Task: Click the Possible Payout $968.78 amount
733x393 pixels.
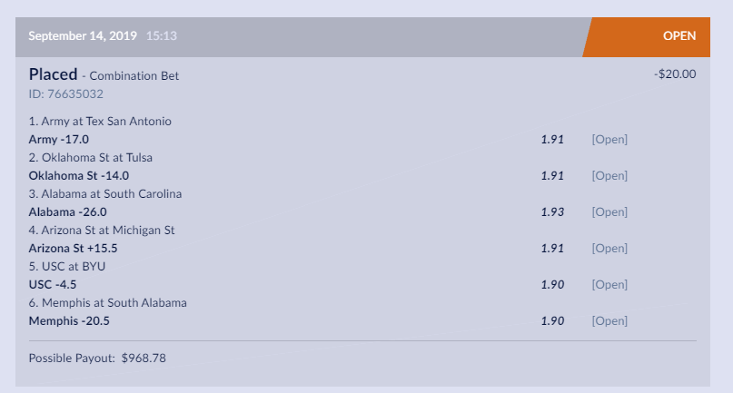Action: 144,358
